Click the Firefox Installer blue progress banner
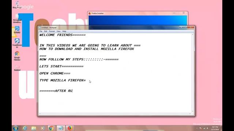The image size is (234, 131). pyautogui.click(x=137, y=20)
